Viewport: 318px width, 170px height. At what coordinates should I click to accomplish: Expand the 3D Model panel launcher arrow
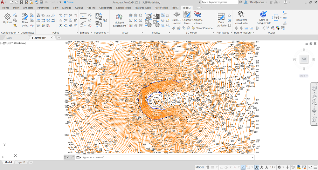(x=214, y=33)
